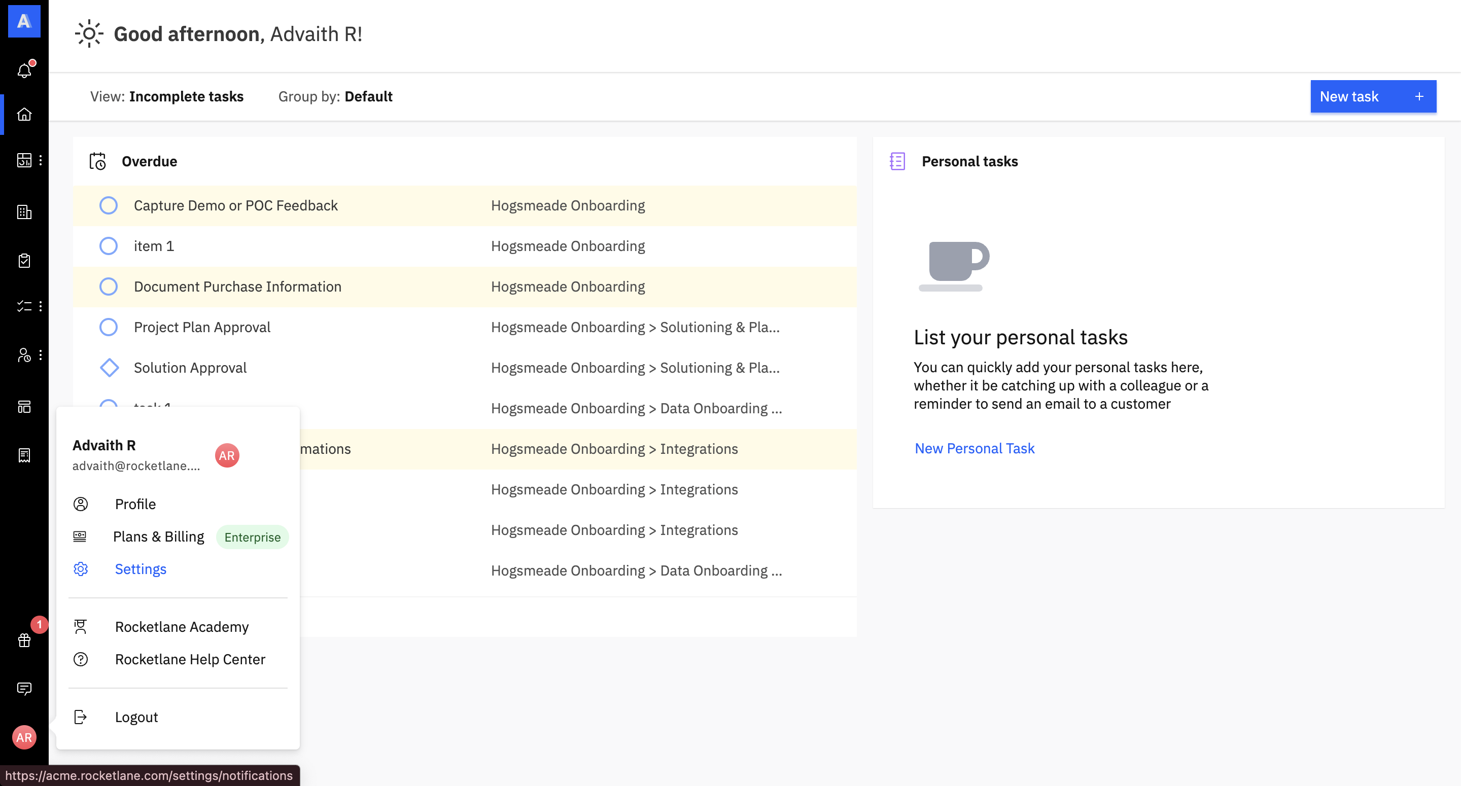Complete the Solution Approval milestone diamond

coord(109,368)
